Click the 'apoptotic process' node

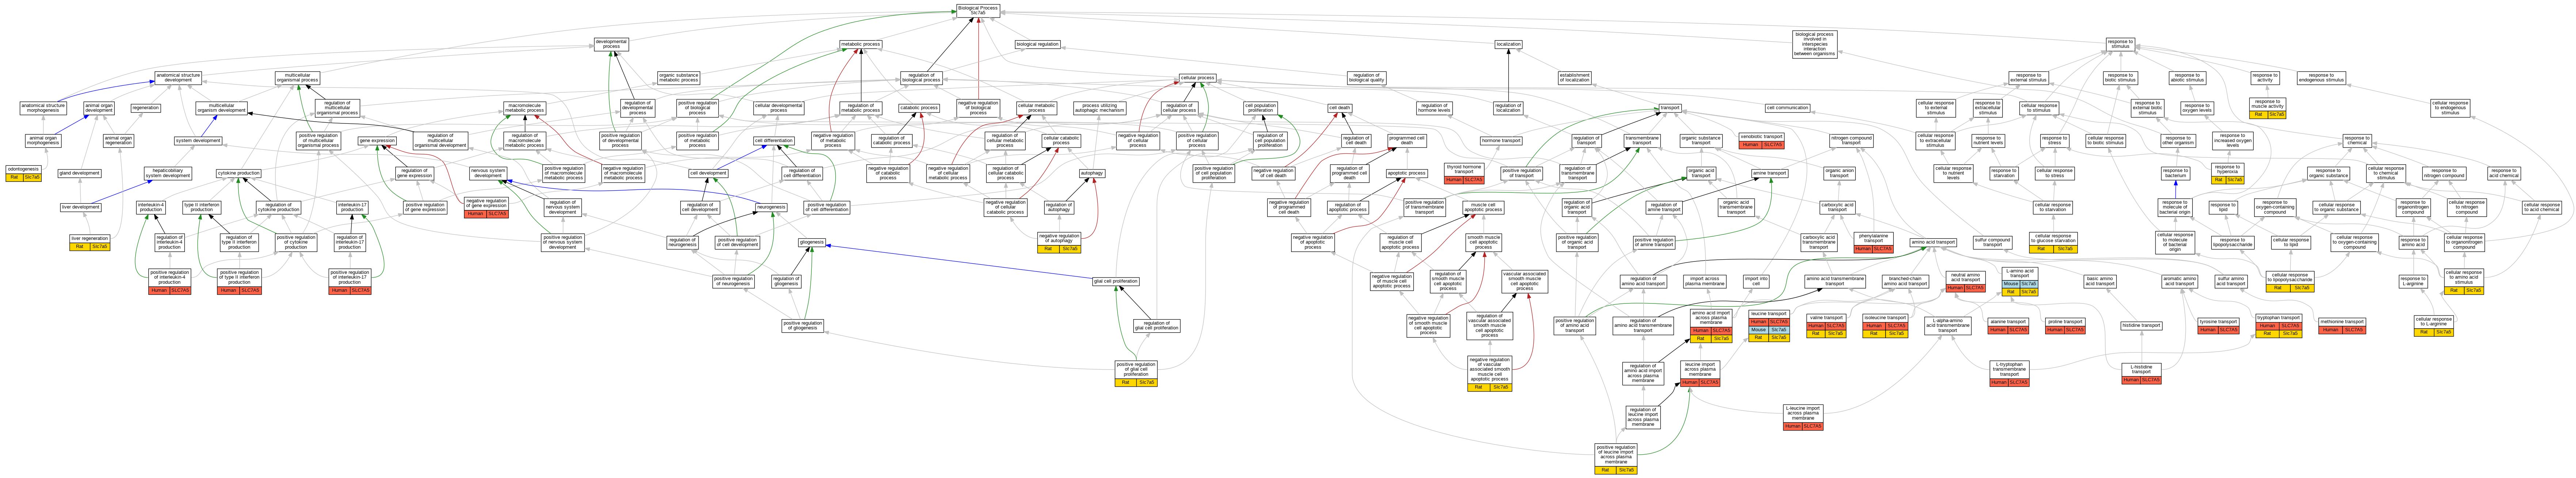coord(1407,173)
